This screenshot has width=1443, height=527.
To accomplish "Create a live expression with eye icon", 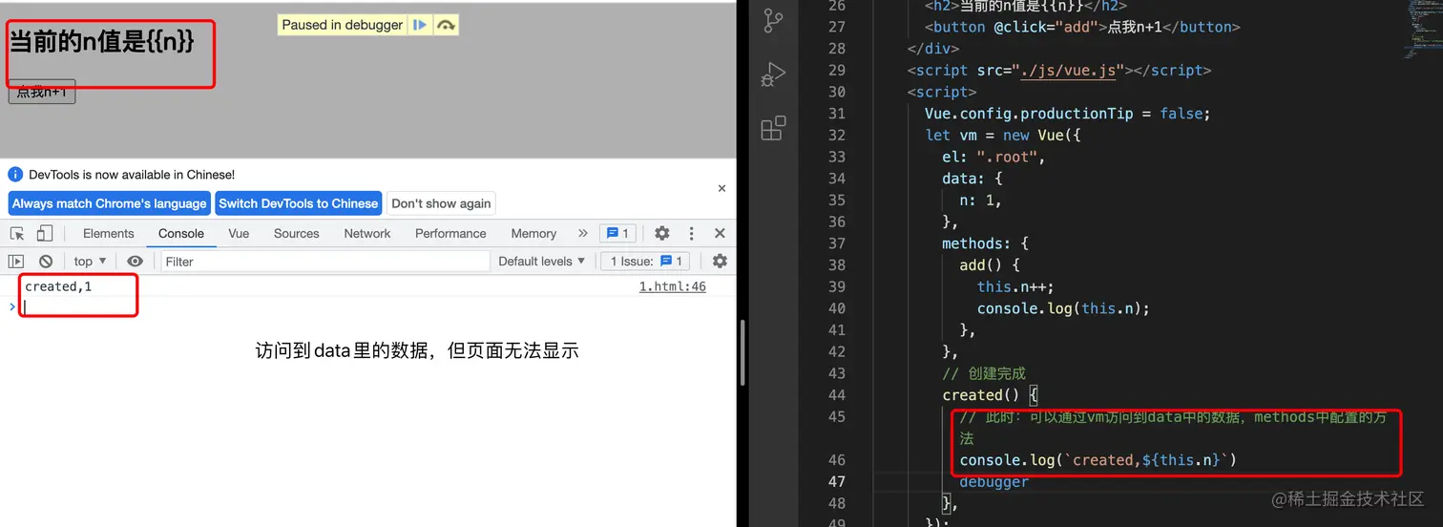I will pyautogui.click(x=135, y=261).
